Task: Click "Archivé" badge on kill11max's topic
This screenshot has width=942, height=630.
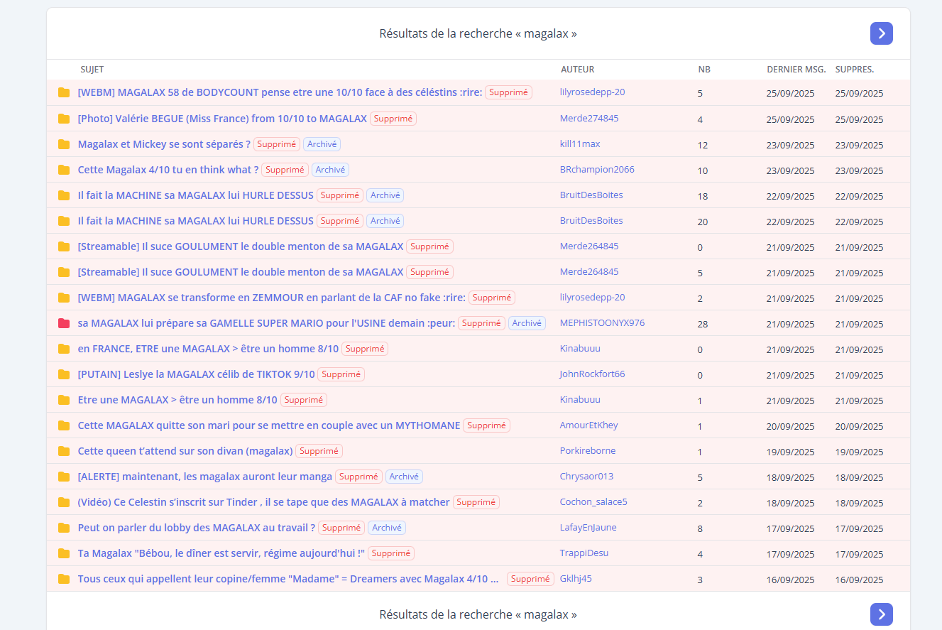Action: point(322,144)
